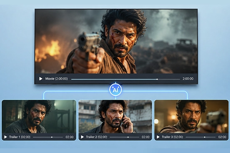This screenshot has height=153, width=230.
Task: Play the main Movie video
Action: [x=41, y=79]
